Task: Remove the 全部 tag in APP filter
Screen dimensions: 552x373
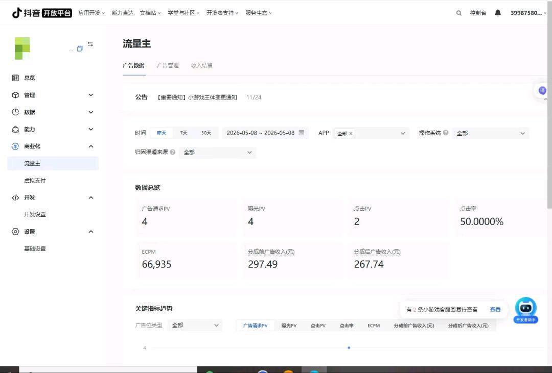Action: [351, 134]
